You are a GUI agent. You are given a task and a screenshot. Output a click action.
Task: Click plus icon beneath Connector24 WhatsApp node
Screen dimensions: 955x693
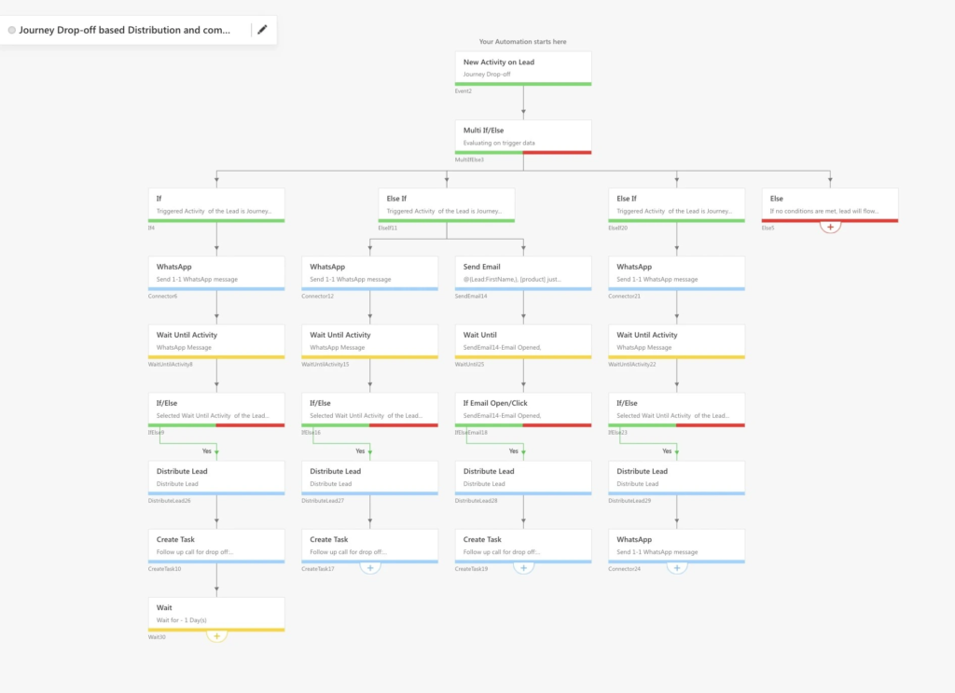tap(676, 566)
